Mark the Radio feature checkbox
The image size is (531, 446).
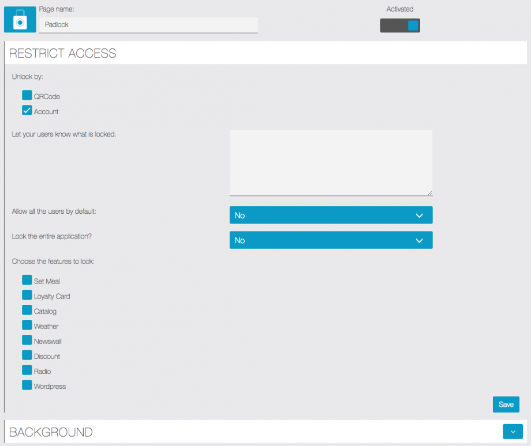(x=27, y=370)
